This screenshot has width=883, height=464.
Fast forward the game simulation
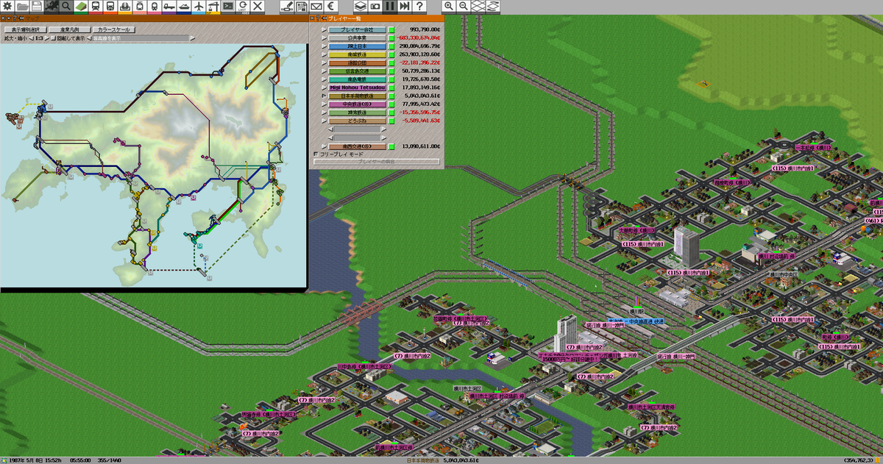tap(404, 7)
